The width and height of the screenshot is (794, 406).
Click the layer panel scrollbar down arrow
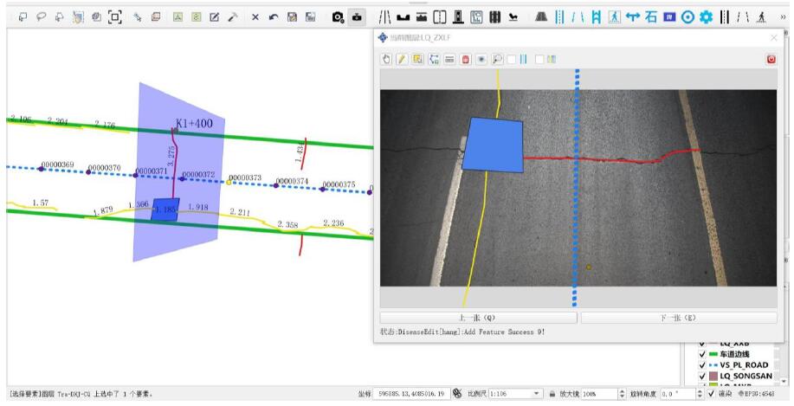pyautogui.click(x=784, y=380)
